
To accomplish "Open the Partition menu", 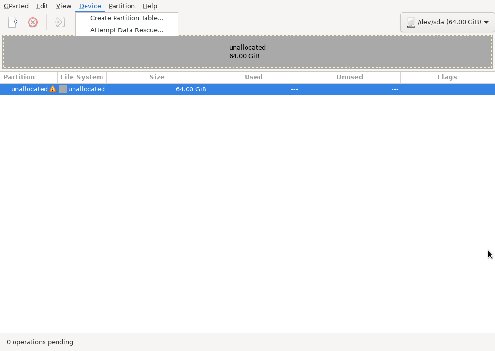I will click(x=122, y=6).
